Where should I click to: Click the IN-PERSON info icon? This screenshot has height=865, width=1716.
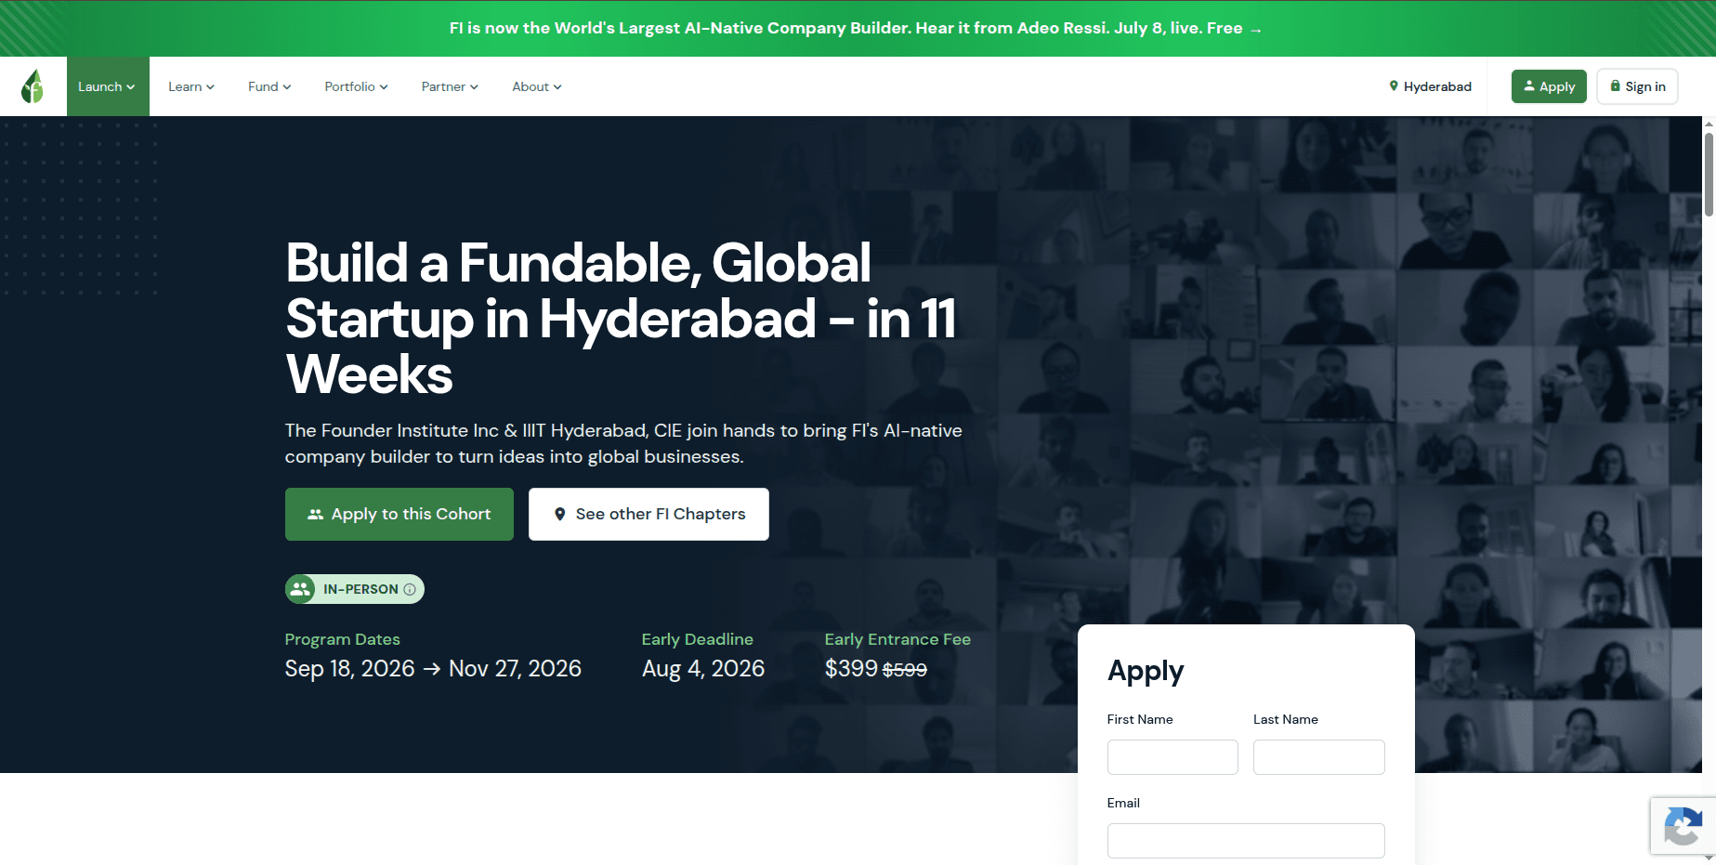[410, 589]
